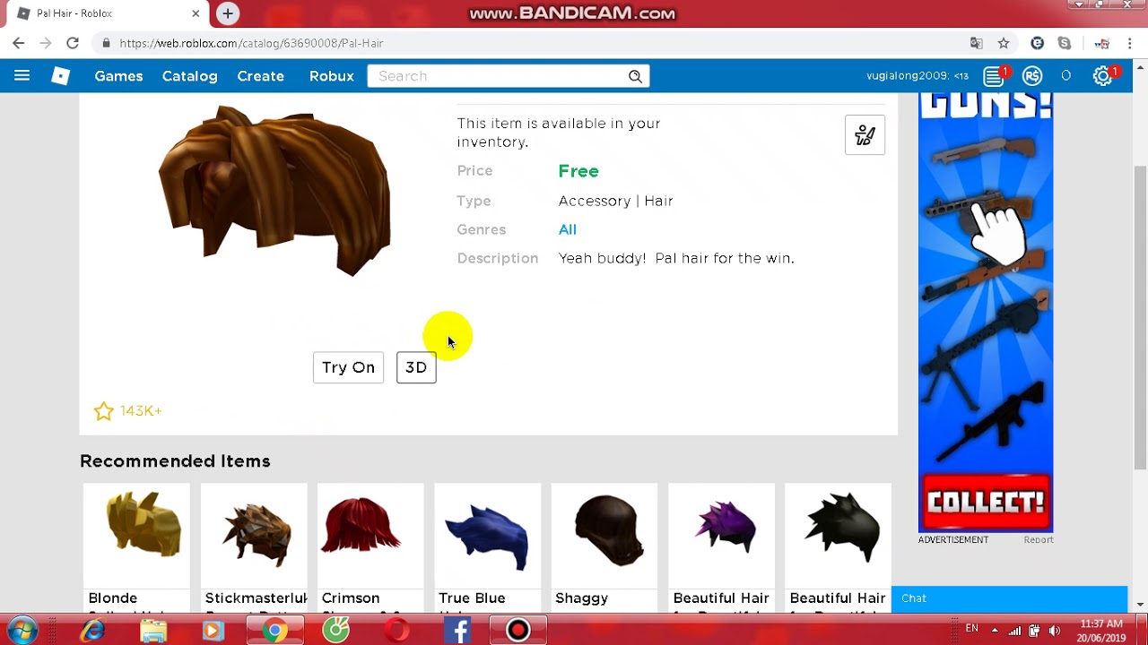The image size is (1148, 645).
Task: Open Facebook icon in taskbar
Action: (457, 631)
